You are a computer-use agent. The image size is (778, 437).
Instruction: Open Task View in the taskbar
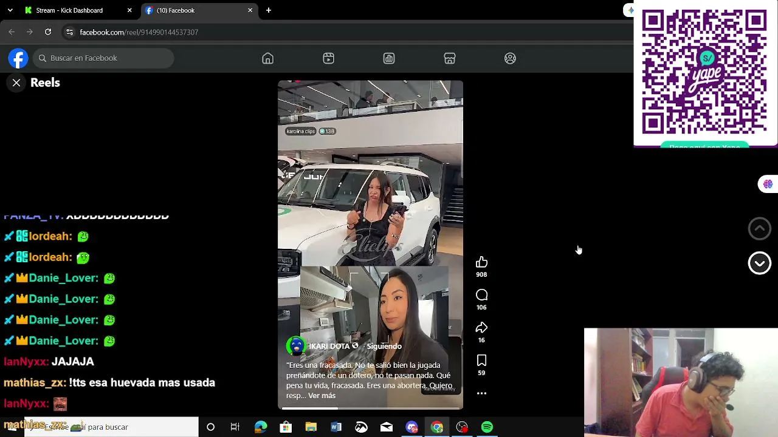(235, 427)
